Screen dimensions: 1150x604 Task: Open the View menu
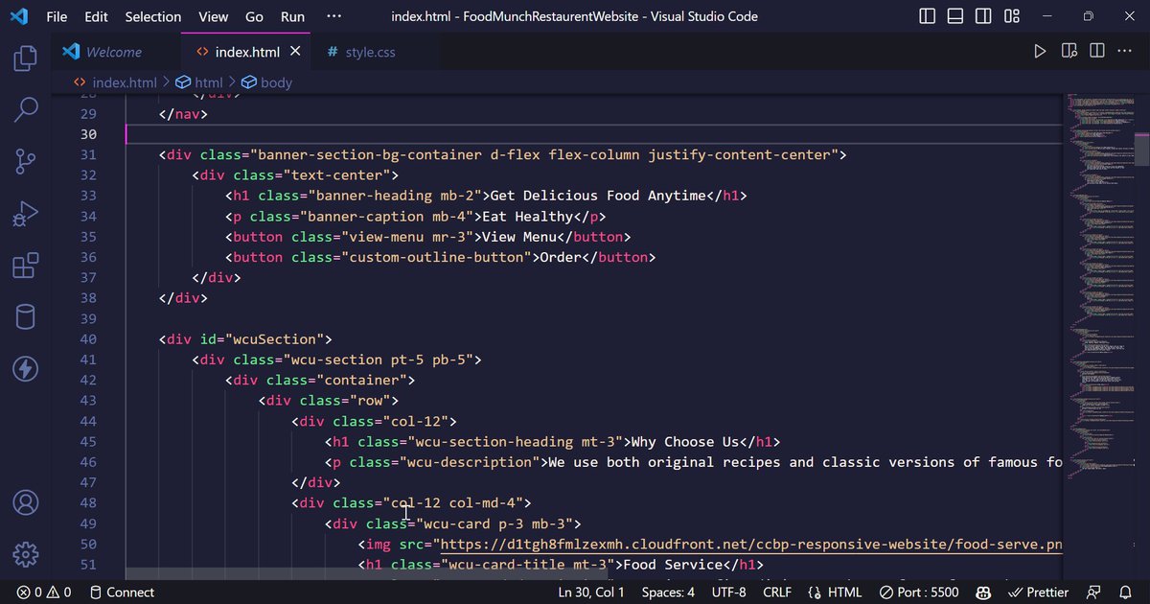coord(214,16)
